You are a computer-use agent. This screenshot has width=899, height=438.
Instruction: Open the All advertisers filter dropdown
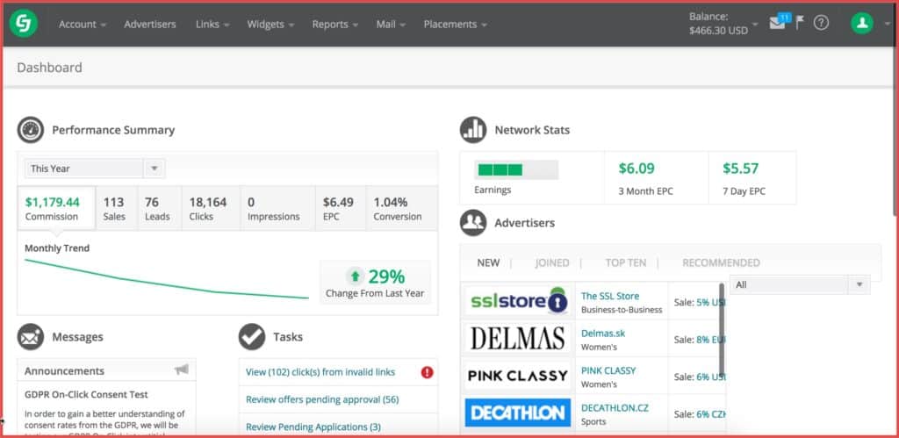pos(800,285)
